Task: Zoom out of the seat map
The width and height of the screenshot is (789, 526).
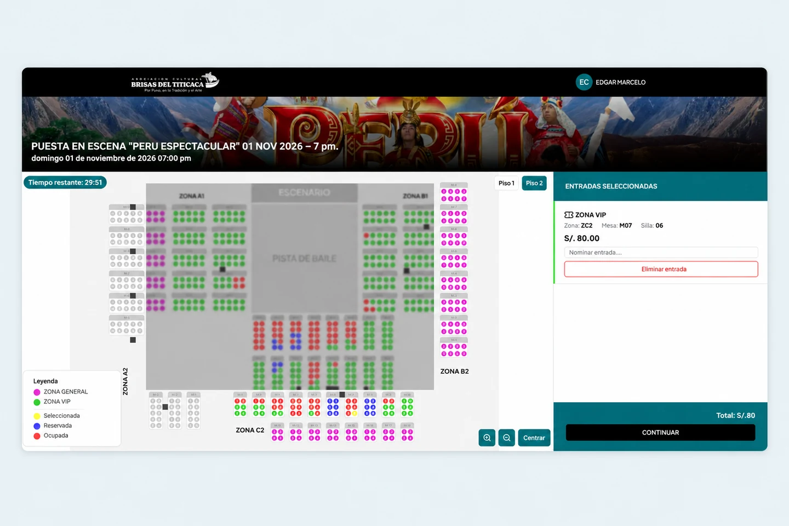Action: [x=507, y=438]
